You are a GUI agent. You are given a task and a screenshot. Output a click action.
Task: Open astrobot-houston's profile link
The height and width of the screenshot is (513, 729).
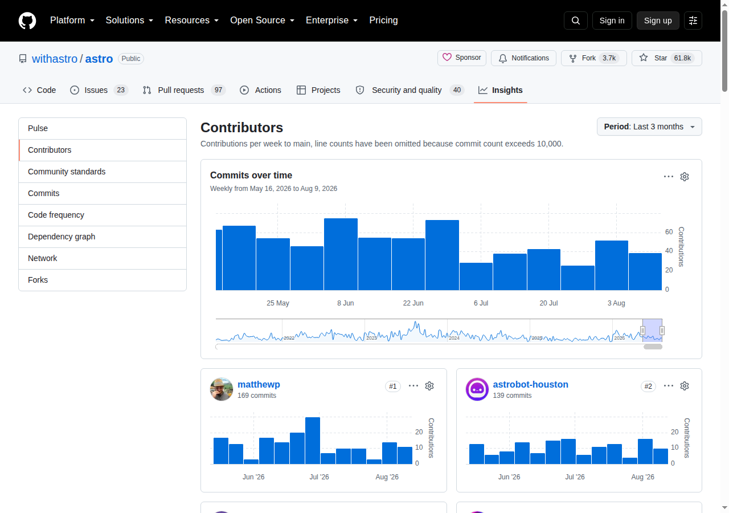coord(531,385)
